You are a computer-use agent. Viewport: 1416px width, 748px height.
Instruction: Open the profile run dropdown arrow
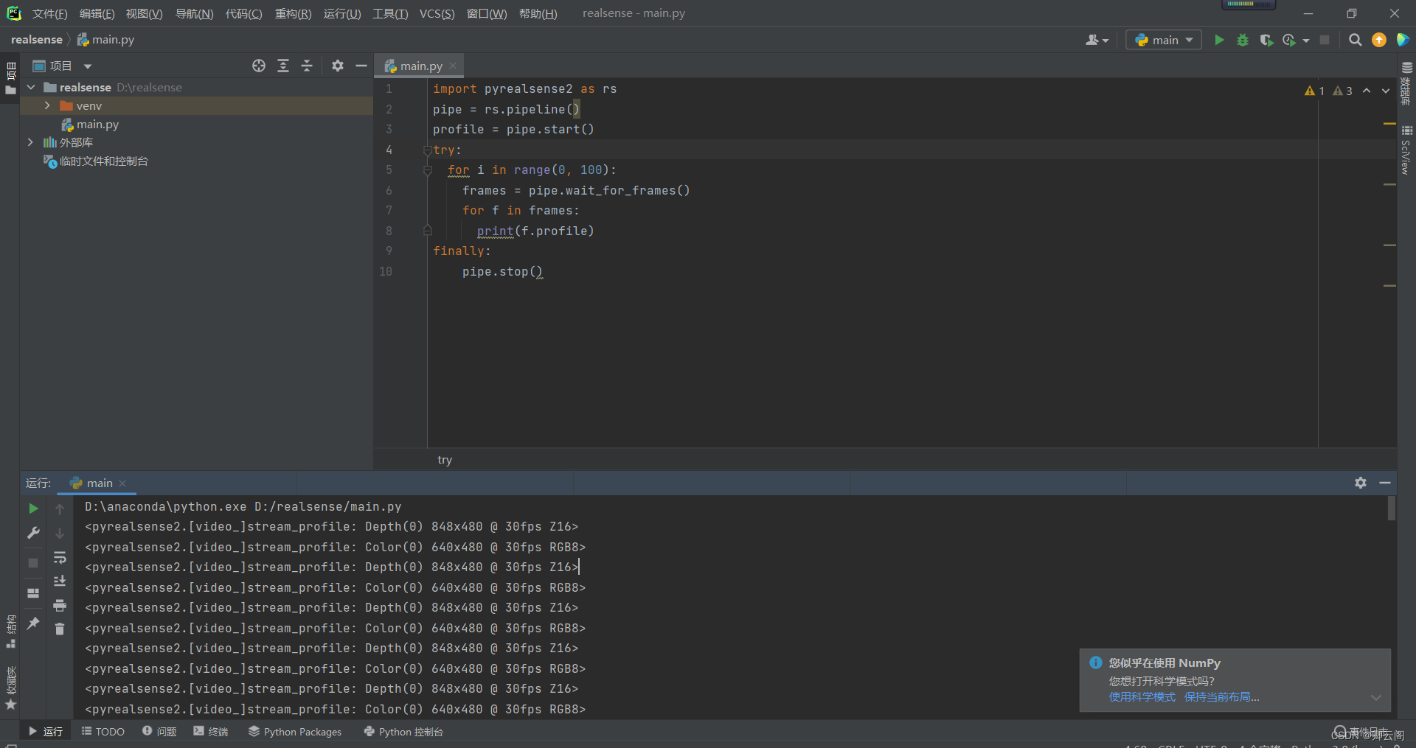[1306, 41]
